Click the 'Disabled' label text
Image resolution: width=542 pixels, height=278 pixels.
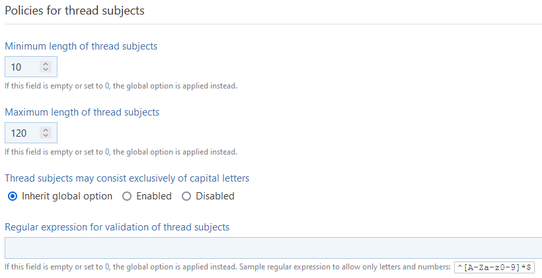(x=215, y=196)
